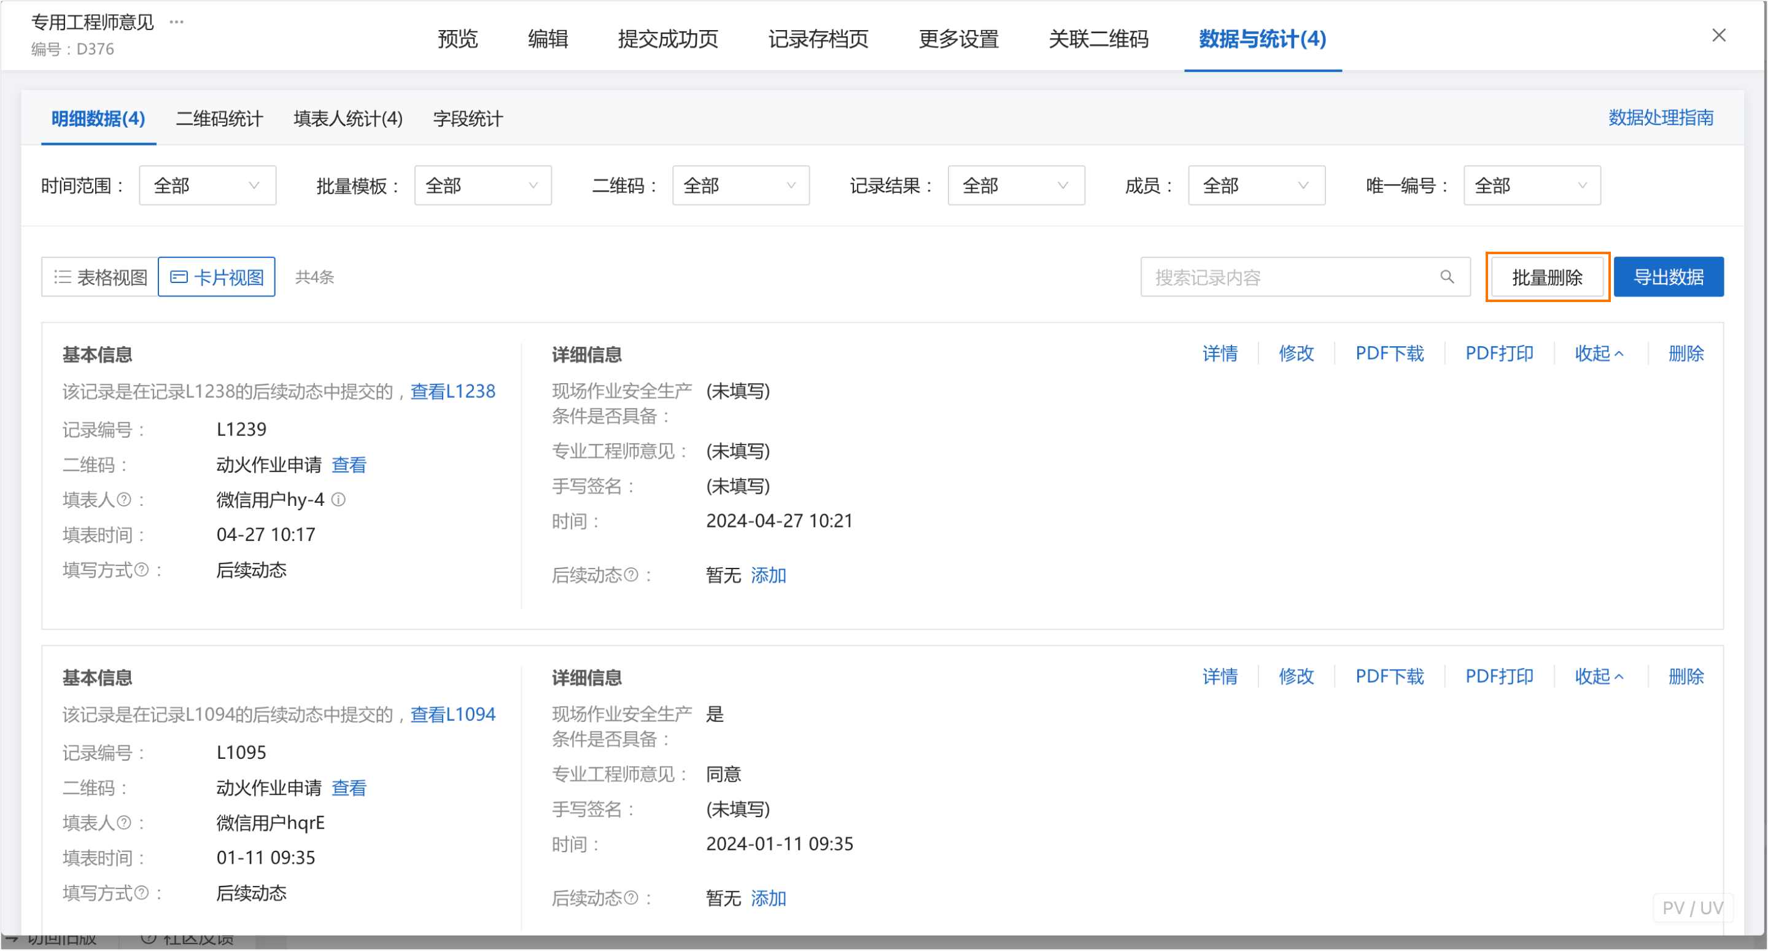1768x951 pixels.
Task: Click help icon next to 填表人 in L1095 card
Action: (x=123, y=823)
